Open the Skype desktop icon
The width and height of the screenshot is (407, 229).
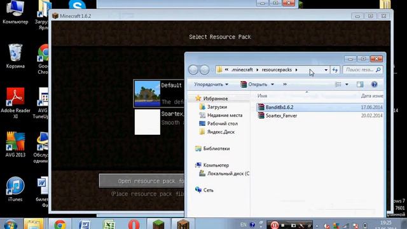pyautogui.click(x=77, y=4)
